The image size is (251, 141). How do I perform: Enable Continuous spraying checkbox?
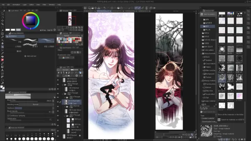pos(8,116)
